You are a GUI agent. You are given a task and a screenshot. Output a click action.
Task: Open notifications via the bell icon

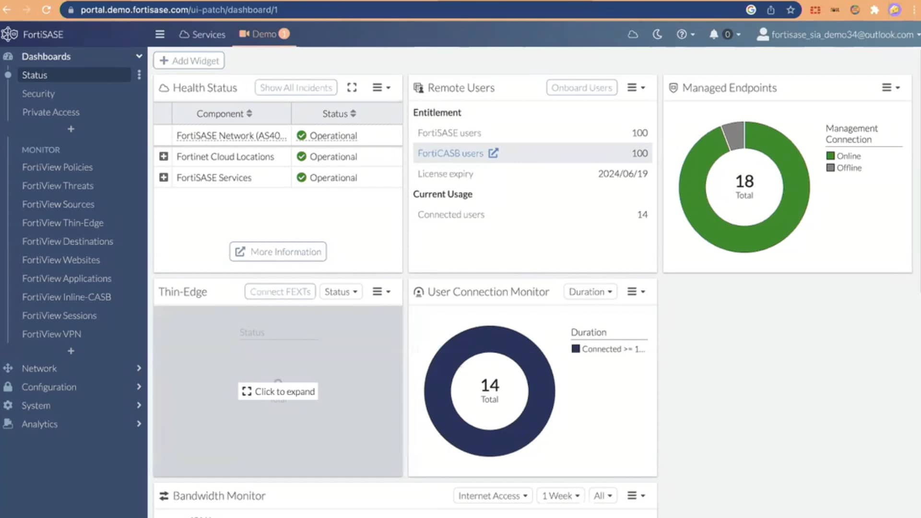(714, 34)
